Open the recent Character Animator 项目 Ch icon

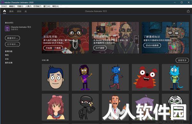click(x=7, y=29)
